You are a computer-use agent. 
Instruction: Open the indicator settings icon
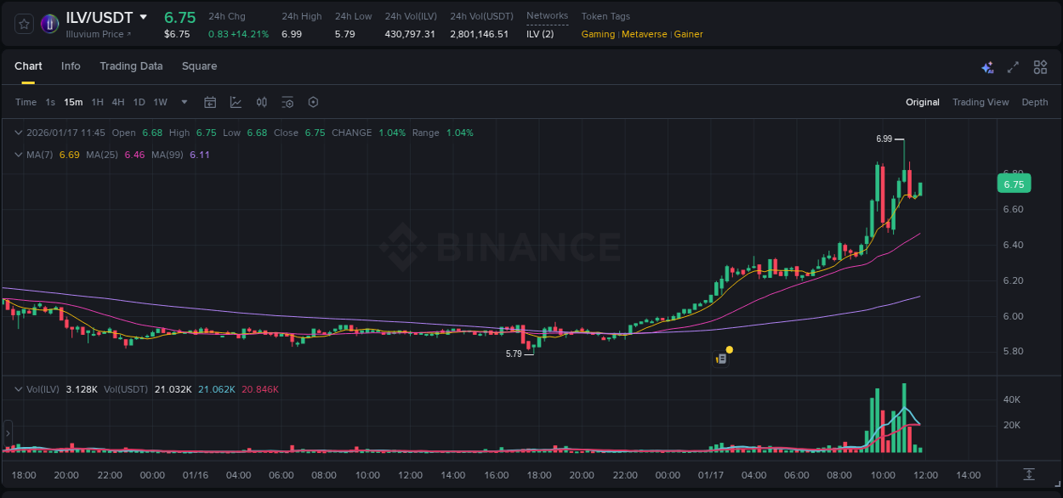click(287, 102)
